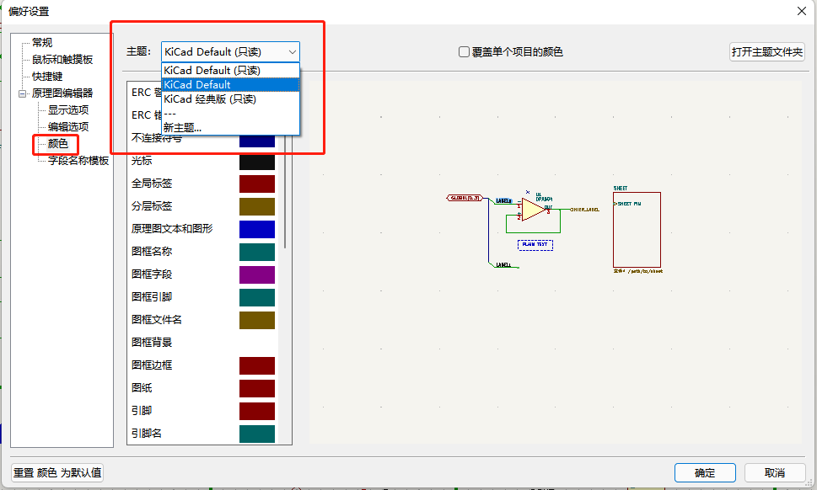Close the 偏好设置 dialog
This screenshot has width=817, height=490.
[801, 11]
